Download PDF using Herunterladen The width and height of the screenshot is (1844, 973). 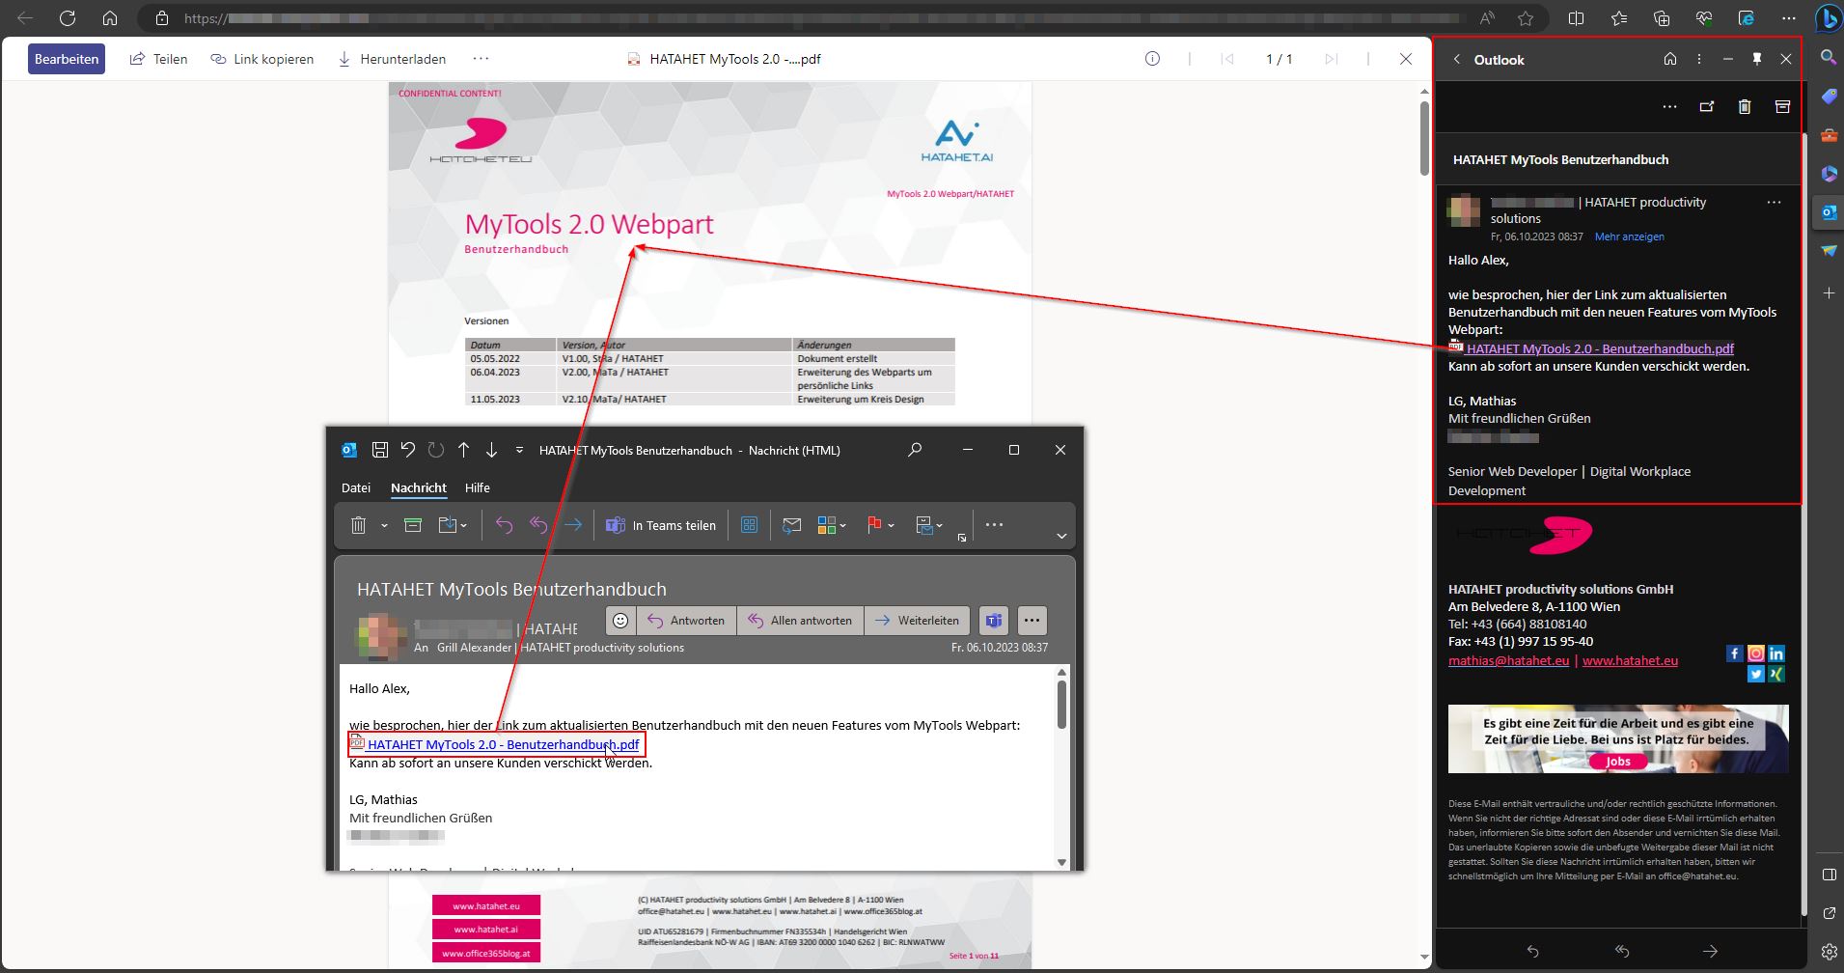point(392,59)
